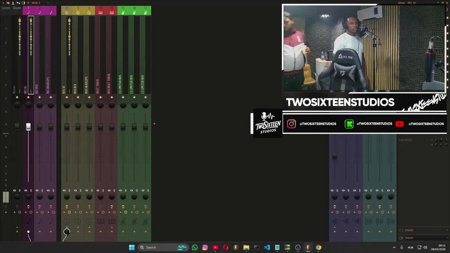The width and height of the screenshot is (450, 253).
Task: Toggle the mute LED on the REC BCV track
Action: tap(39, 97)
